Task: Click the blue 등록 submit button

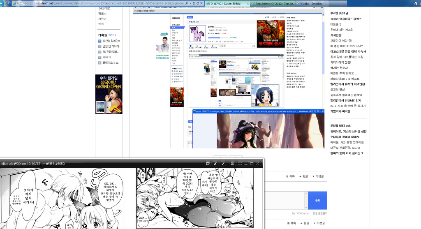Action: 317,200
